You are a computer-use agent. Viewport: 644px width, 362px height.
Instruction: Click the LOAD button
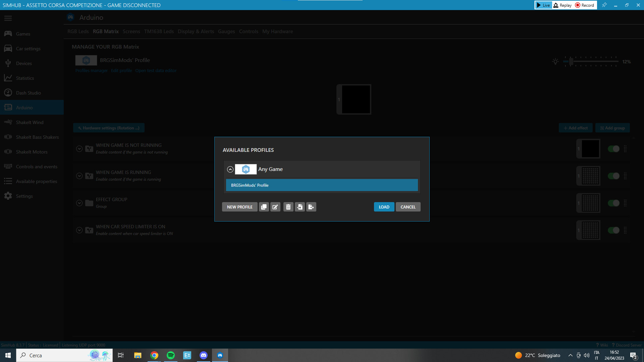click(384, 207)
